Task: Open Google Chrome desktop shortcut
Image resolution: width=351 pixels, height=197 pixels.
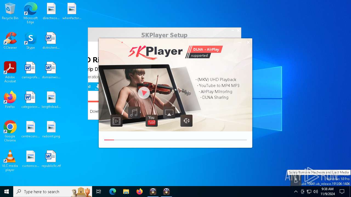Action: coord(10,131)
